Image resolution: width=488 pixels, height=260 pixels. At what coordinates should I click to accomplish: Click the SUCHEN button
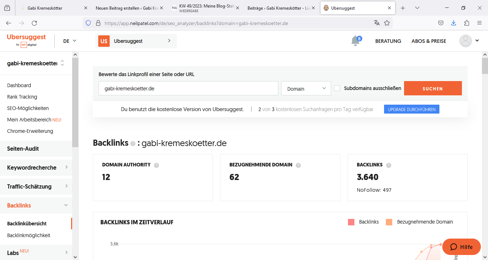pos(433,89)
